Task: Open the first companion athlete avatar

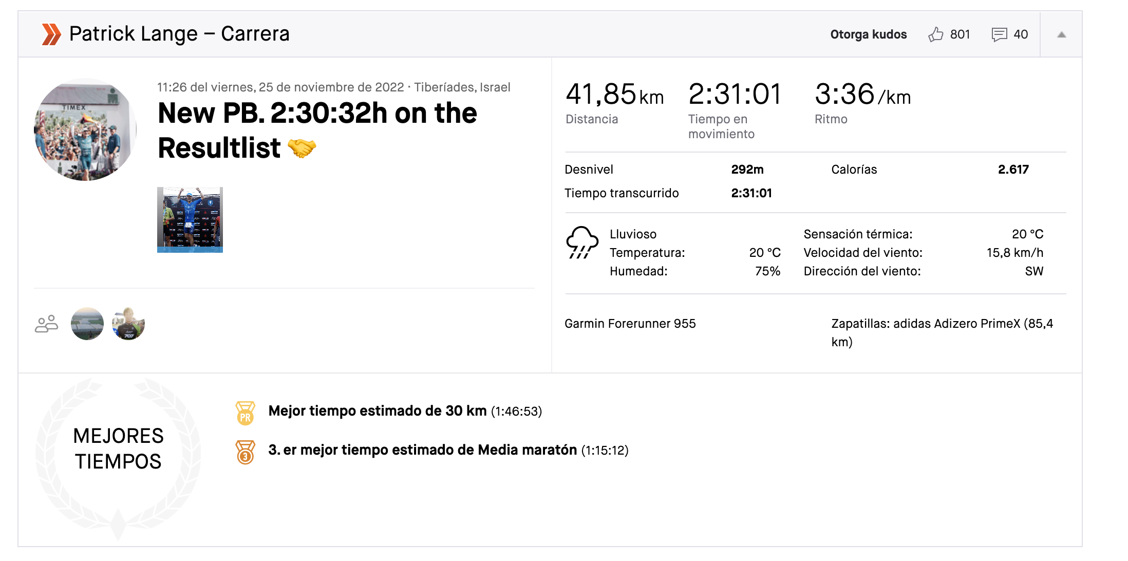Action: [x=87, y=324]
